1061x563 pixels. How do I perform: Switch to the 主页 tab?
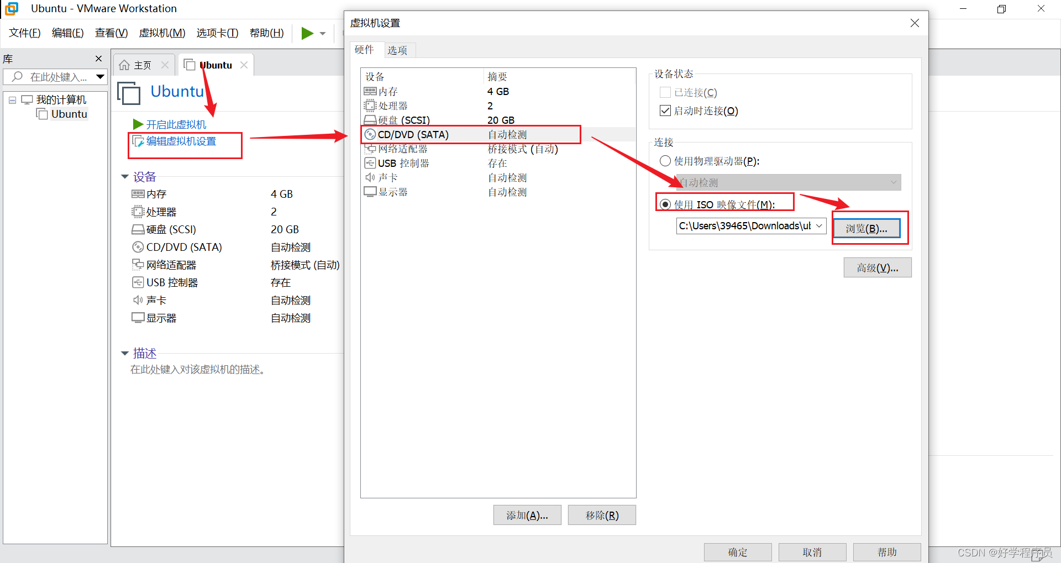[143, 65]
